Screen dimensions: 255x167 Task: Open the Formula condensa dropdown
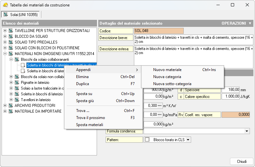[247, 131]
